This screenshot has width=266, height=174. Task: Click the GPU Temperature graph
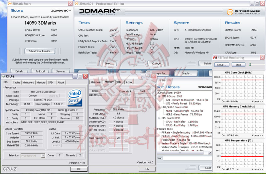tap(242, 155)
